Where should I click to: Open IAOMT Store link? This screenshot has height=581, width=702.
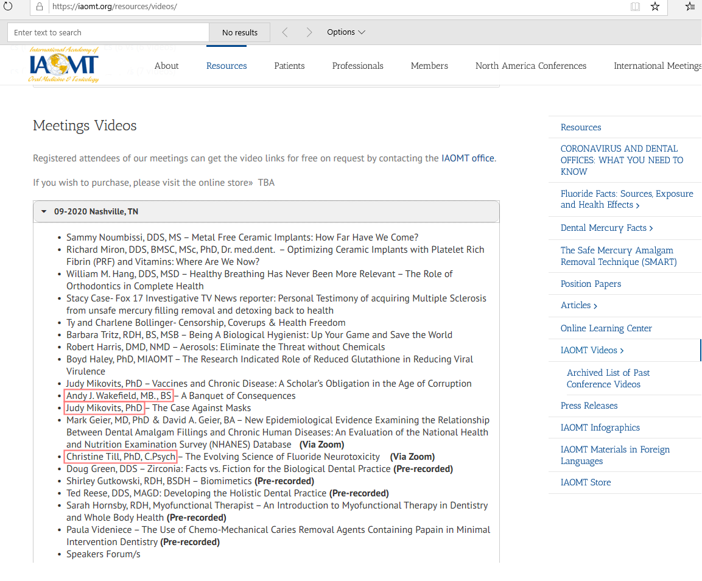586,482
